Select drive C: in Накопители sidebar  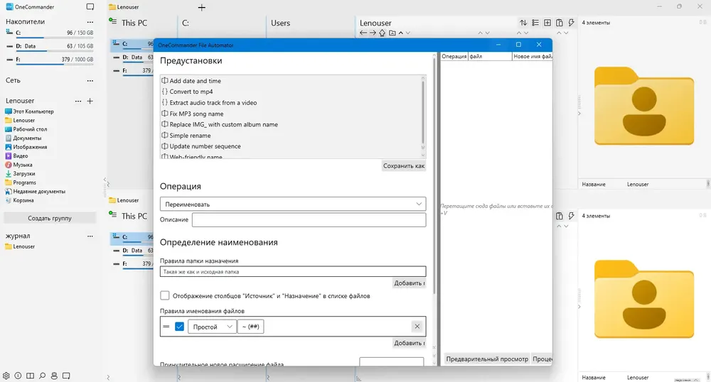pos(50,33)
